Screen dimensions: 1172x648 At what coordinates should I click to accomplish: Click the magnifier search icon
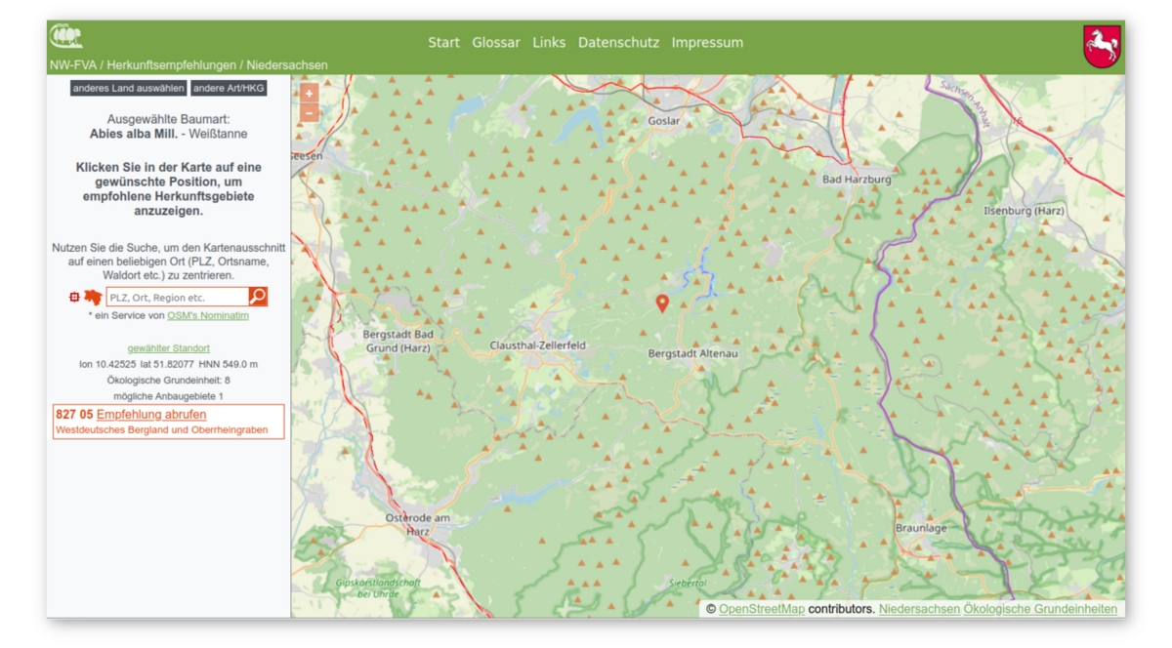pyautogui.click(x=258, y=297)
